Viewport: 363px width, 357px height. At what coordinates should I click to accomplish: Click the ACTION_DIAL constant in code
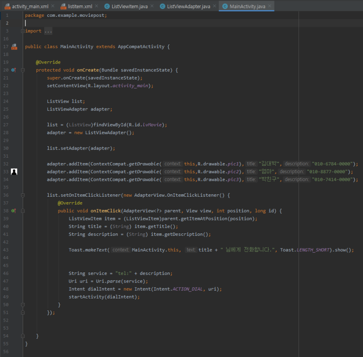[187, 289]
